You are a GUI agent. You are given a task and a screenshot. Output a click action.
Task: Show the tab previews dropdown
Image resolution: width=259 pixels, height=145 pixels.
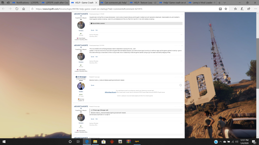coord(225,3)
